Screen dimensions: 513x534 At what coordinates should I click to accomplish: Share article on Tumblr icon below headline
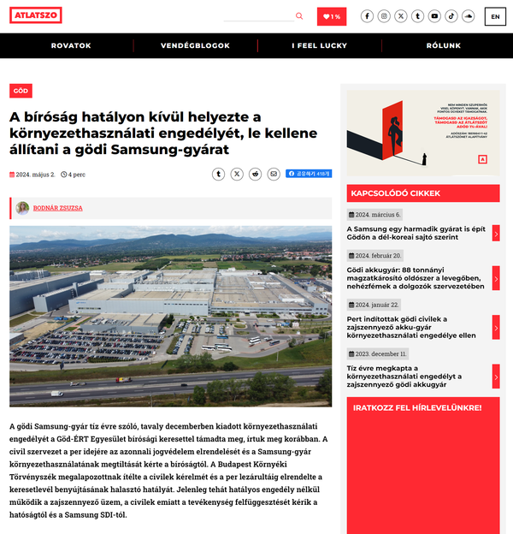click(x=218, y=175)
